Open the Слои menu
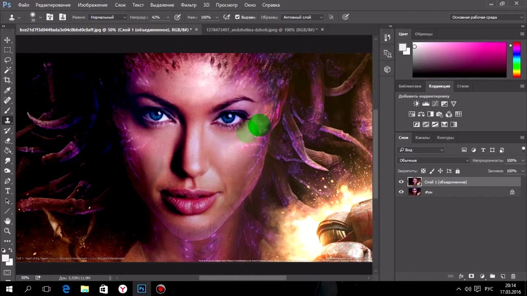 [x=120, y=5]
